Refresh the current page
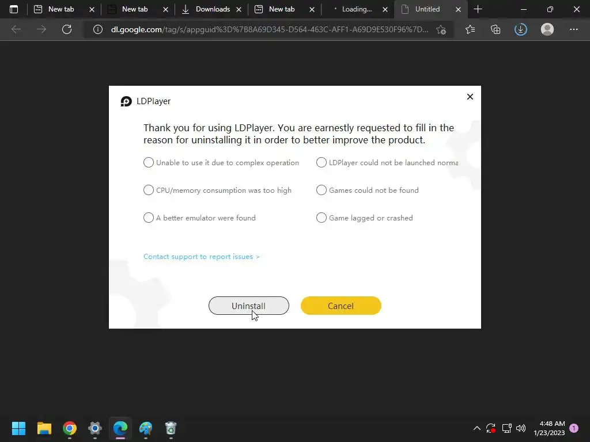 tap(67, 29)
